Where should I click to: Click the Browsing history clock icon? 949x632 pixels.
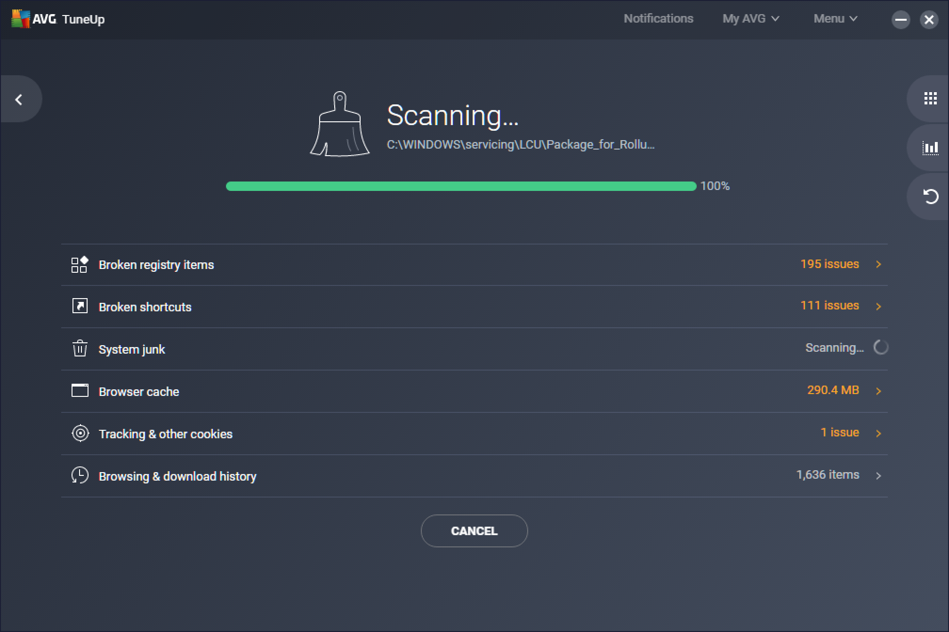[x=80, y=475]
